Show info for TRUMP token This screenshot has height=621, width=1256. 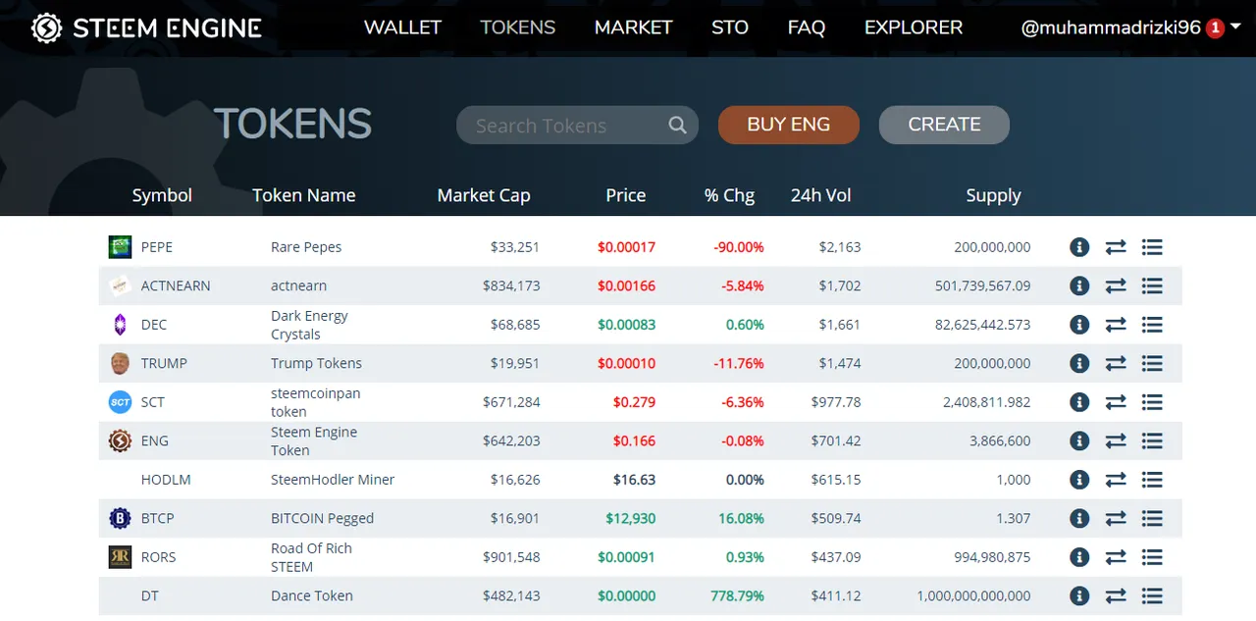pyautogui.click(x=1079, y=363)
